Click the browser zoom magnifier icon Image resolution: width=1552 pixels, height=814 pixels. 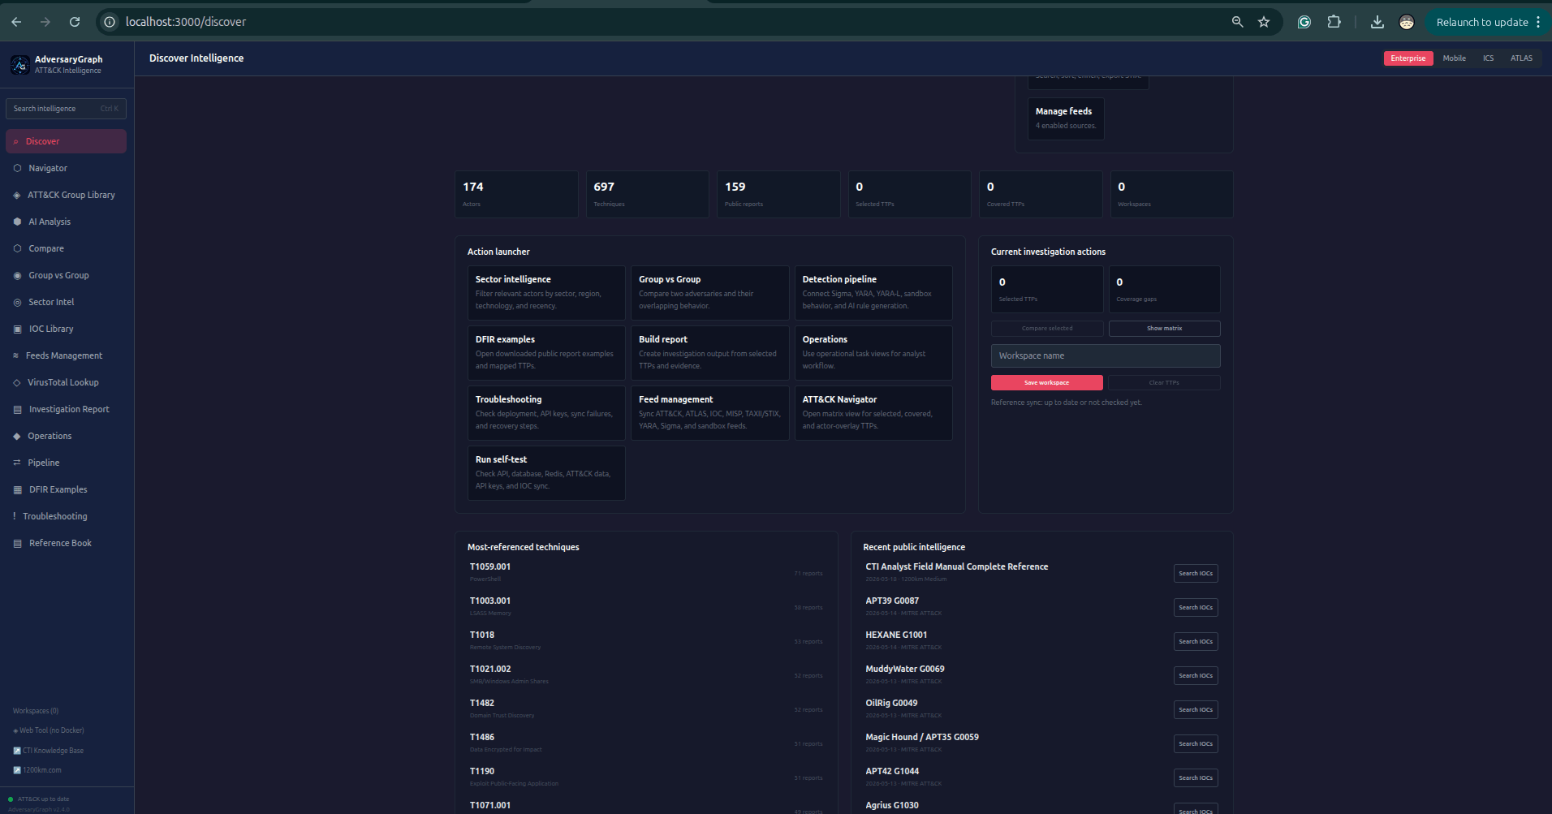pyautogui.click(x=1237, y=22)
